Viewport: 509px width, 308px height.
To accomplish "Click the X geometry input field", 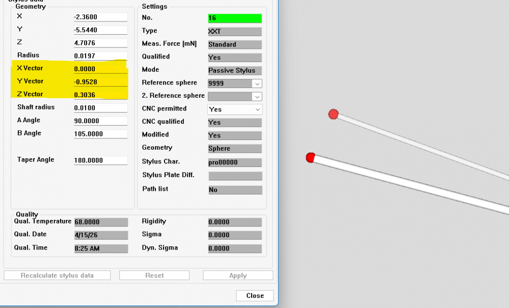I will tap(100, 17).
